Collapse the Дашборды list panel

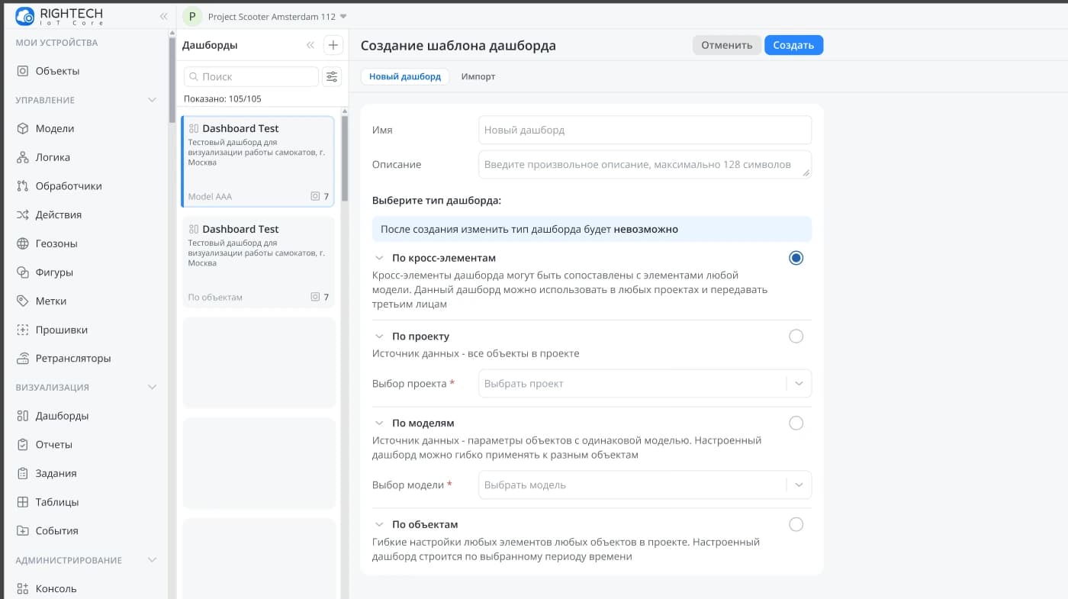[310, 45]
